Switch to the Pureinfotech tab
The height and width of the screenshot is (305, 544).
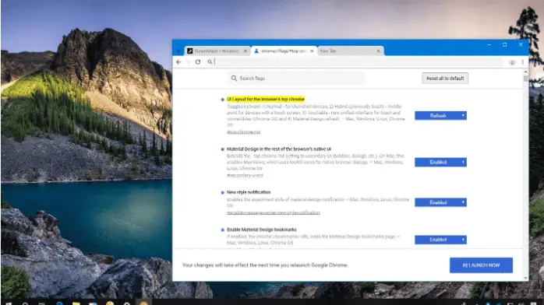(x=217, y=51)
